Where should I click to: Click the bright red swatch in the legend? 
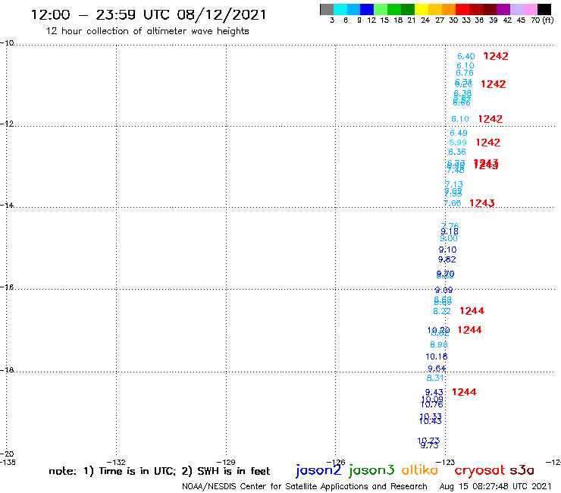[462, 9]
